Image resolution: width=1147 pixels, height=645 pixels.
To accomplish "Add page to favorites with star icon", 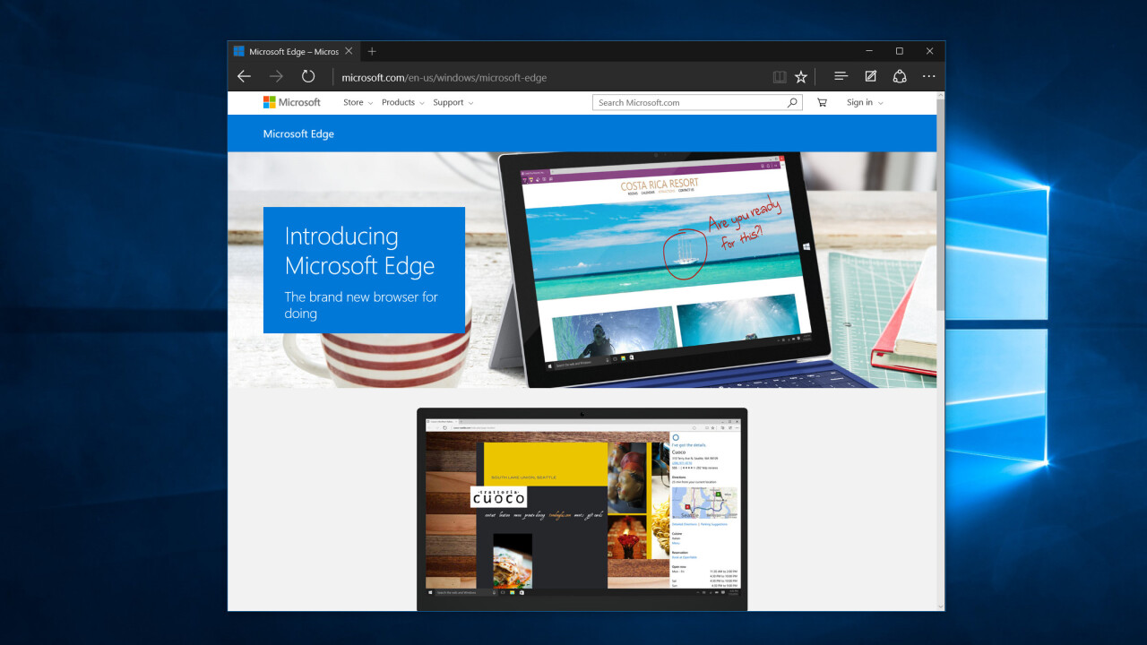I will pos(801,77).
